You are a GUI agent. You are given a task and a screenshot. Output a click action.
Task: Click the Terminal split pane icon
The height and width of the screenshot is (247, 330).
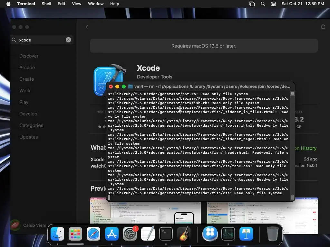coord(293,94)
